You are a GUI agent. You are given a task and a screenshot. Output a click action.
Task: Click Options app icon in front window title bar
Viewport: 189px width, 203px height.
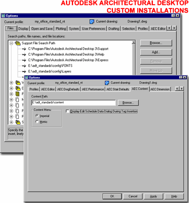(26, 77)
